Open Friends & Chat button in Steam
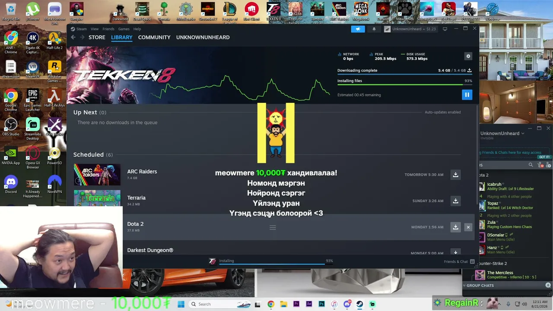Screen dimensions: 553x311 coord(459,261)
